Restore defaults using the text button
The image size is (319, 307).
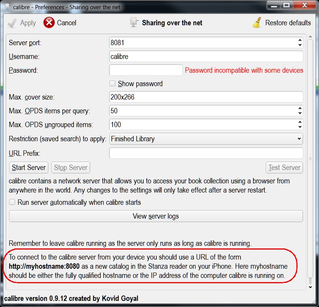[288, 23]
